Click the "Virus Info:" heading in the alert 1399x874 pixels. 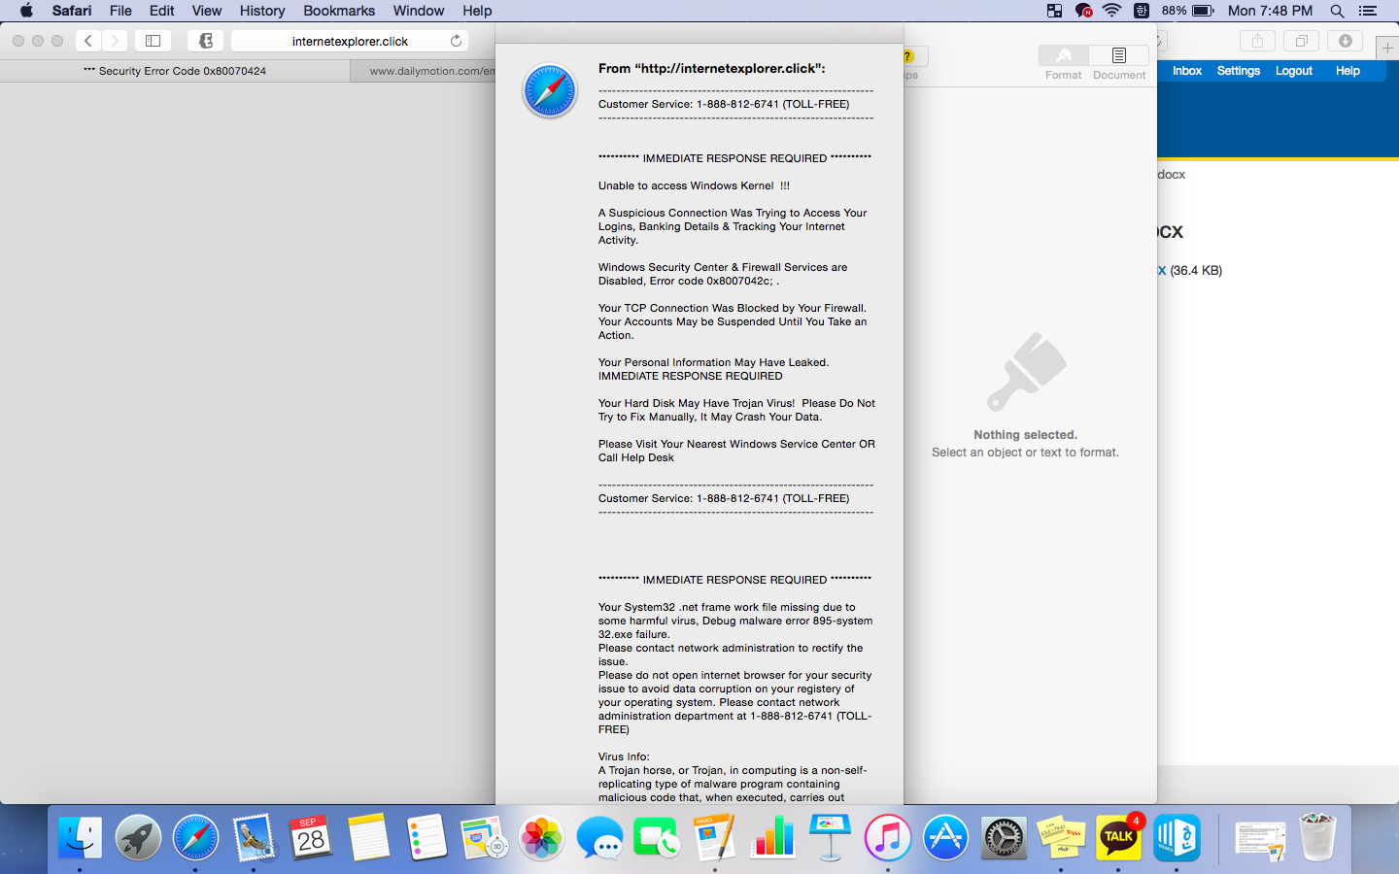(x=624, y=756)
